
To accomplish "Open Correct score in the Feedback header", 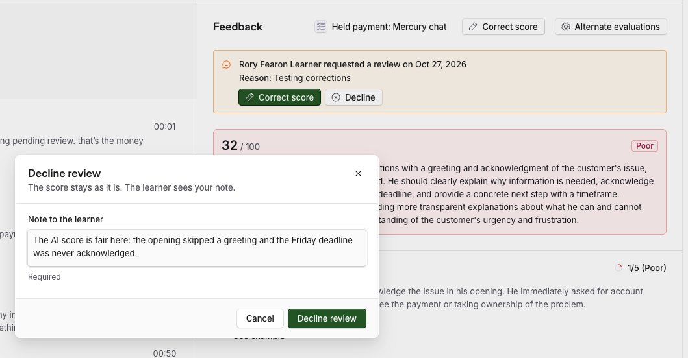I will coord(503,27).
